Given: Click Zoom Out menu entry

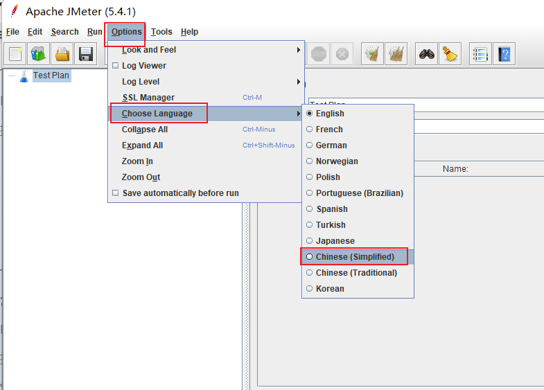Looking at the screenshot, I should coord(206,177).
